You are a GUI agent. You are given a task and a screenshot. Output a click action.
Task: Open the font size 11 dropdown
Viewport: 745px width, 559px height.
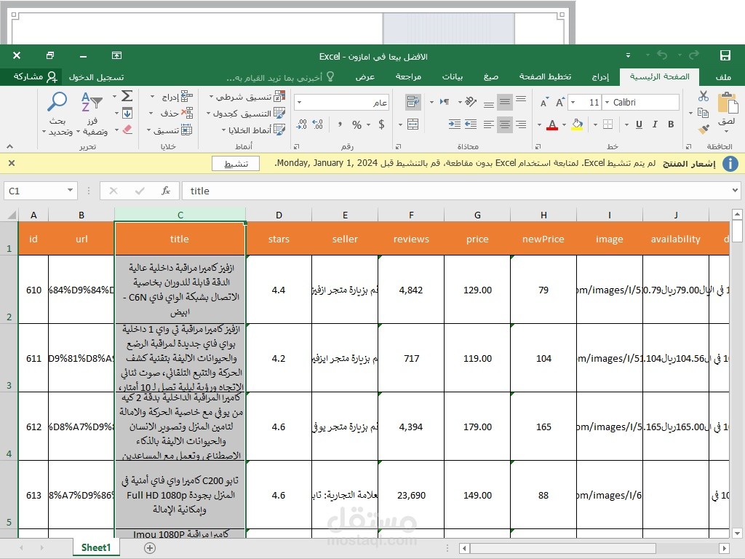pyautogui.click(x=573, y=102)
